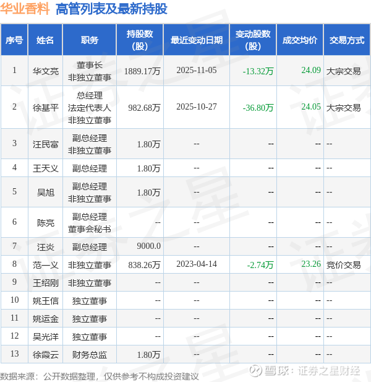Click the 变动股数(股) column header
371x382 pixels.
point(253,40)
